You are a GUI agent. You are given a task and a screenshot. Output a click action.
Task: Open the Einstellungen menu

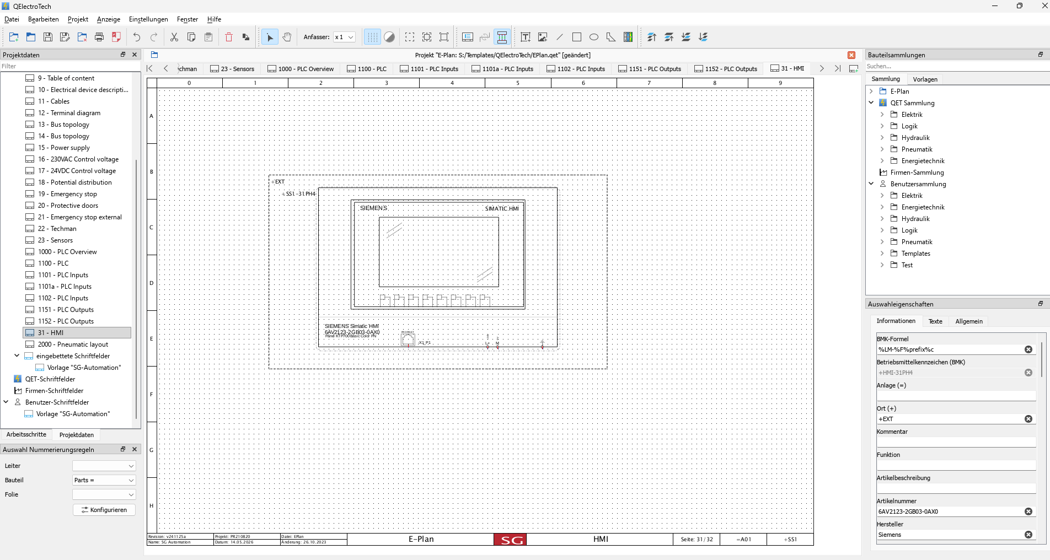148,19
